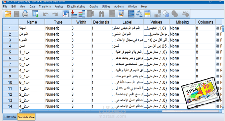Click the Values column header
Viewport: 225px width, 121px height.
coord(156,22)
